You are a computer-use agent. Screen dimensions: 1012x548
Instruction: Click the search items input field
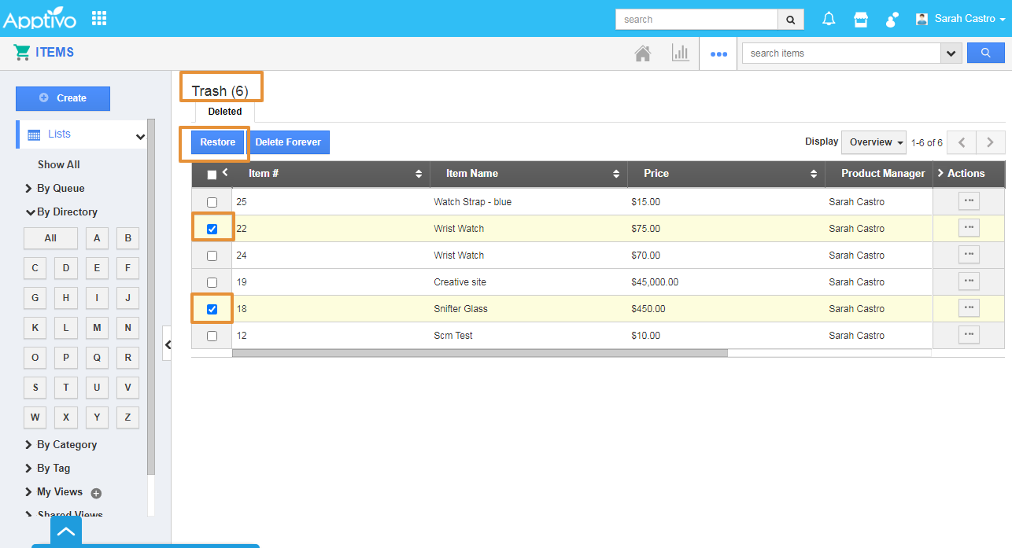click(x=840, y=53)
